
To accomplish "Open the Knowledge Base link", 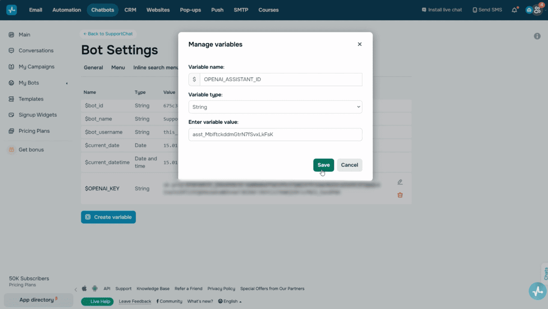I will coord(153,289).
